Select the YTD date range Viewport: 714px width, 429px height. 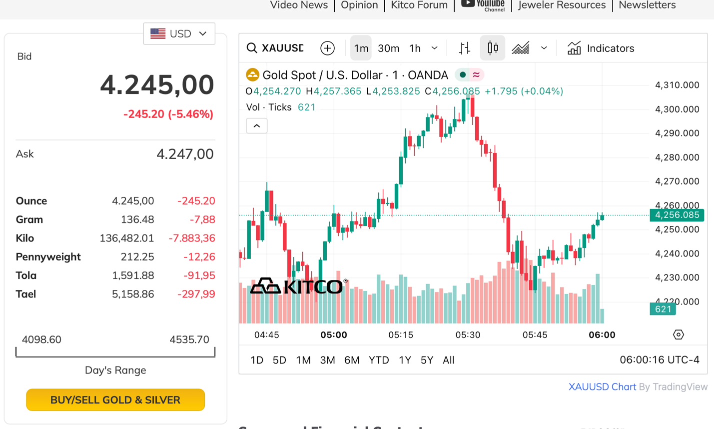point(378,360)
